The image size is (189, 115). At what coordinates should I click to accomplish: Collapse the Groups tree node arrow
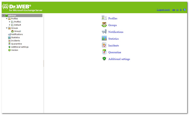[7, 28]
